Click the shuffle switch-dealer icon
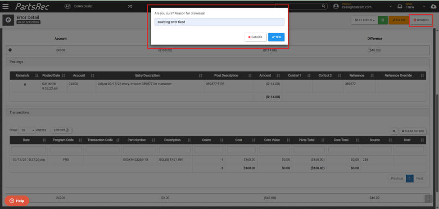The height and width of the screenshot is (209, 439). pyautogui.click(x=130, y=6)
